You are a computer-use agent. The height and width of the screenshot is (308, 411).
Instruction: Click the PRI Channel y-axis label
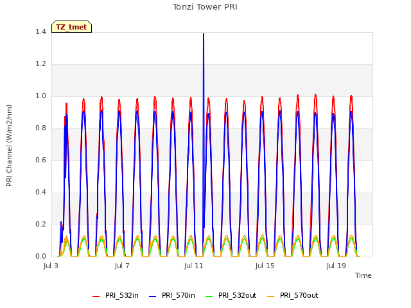point(9,146)
